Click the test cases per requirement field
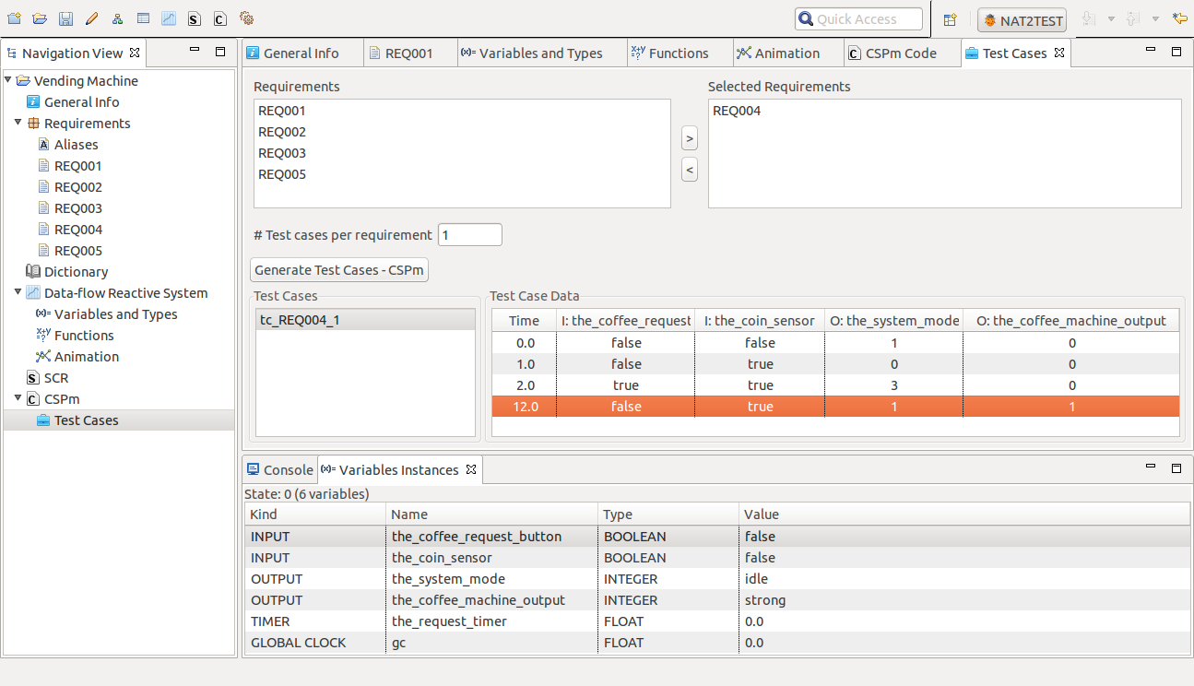Viewport: 1194px width, 686px height. coord(470,235)
